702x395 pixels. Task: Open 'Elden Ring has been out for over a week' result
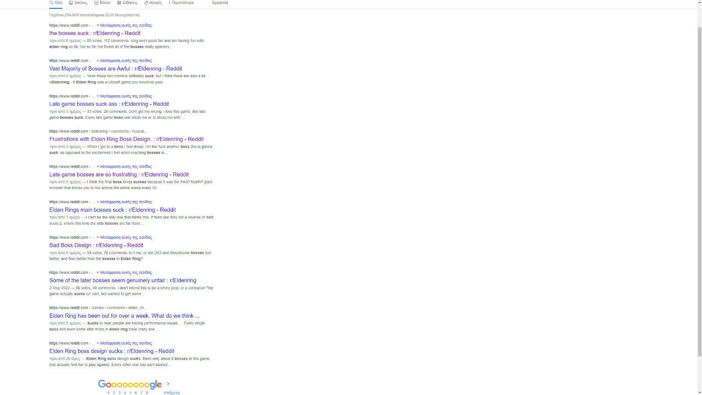tap(124, 316)
